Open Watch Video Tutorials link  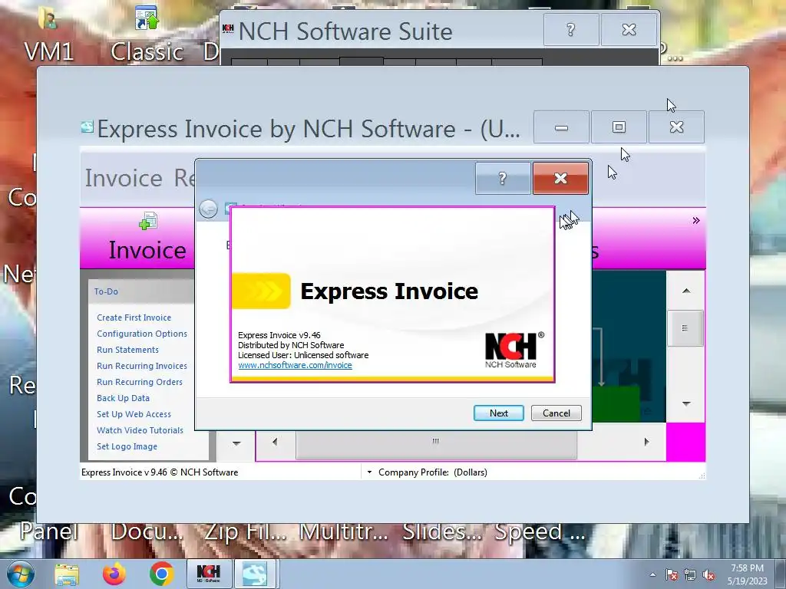[x=140, y=430]
